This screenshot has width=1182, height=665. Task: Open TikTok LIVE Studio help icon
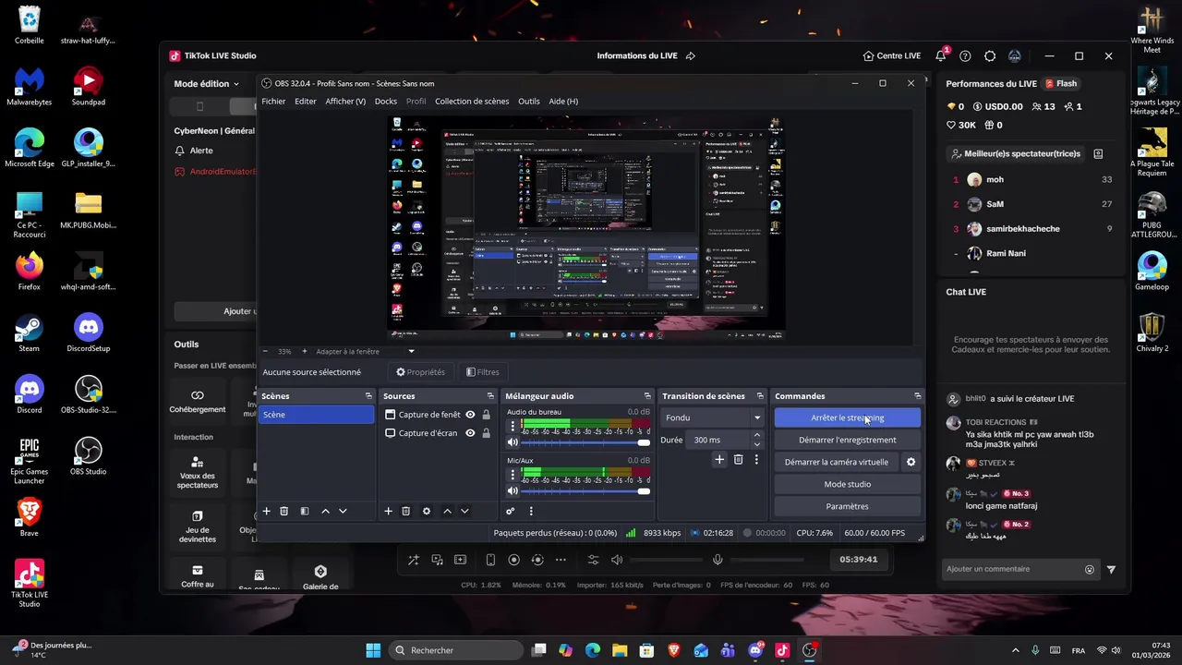965,55
